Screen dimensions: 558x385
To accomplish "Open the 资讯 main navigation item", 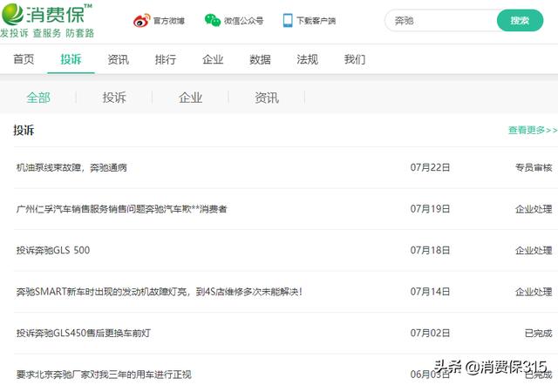I will (119, 59).
